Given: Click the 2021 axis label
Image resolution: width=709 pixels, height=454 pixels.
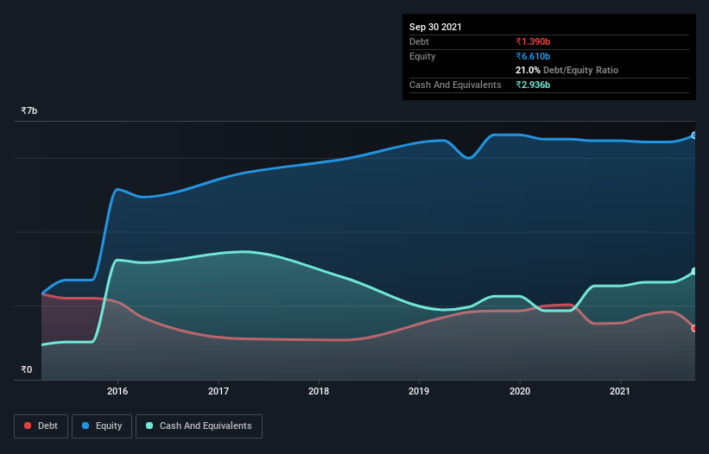Looking at the screenshot, I should pyautogui.click(x=619, y=391).
